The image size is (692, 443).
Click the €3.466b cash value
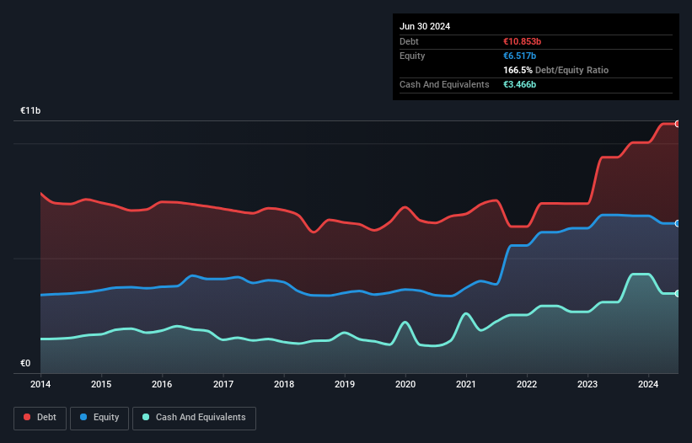click(x=519, y=84)
